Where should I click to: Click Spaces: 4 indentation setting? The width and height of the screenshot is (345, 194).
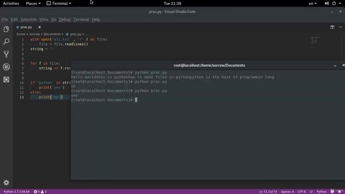(287, 192)
